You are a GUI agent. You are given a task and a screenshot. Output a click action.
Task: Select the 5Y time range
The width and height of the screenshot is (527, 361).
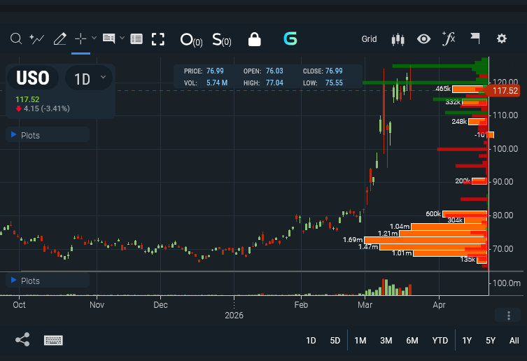(491, 341)
